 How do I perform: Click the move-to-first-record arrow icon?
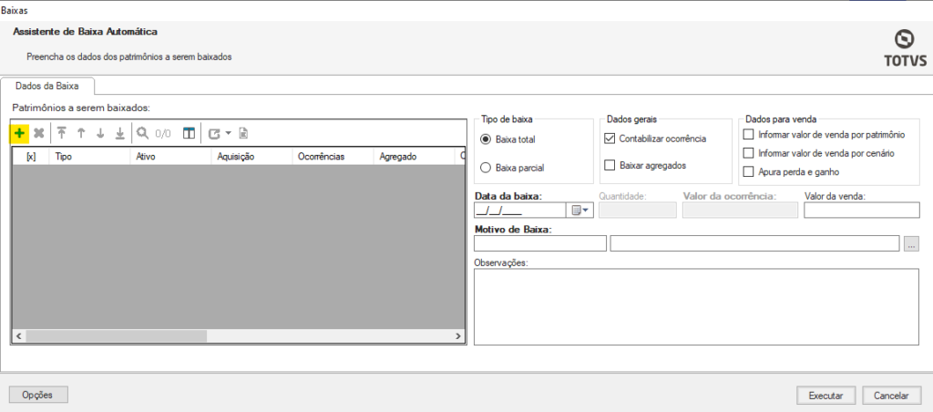point(62,133)
